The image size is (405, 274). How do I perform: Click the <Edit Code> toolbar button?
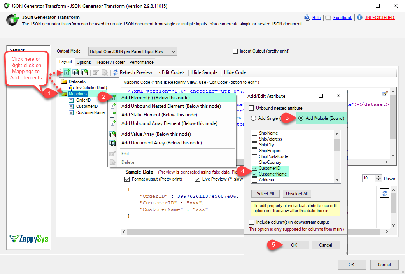point(172,72)
